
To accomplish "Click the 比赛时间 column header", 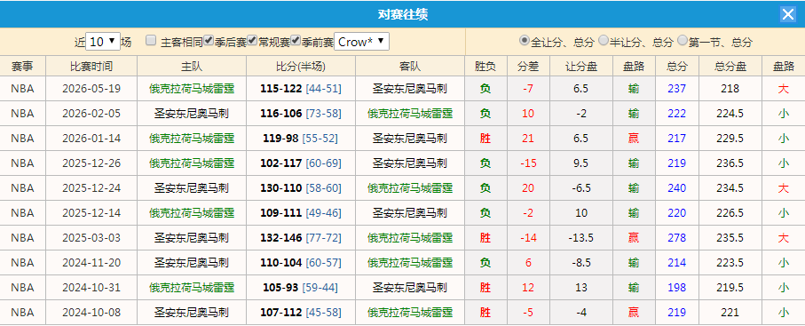I will pos(91,67).
